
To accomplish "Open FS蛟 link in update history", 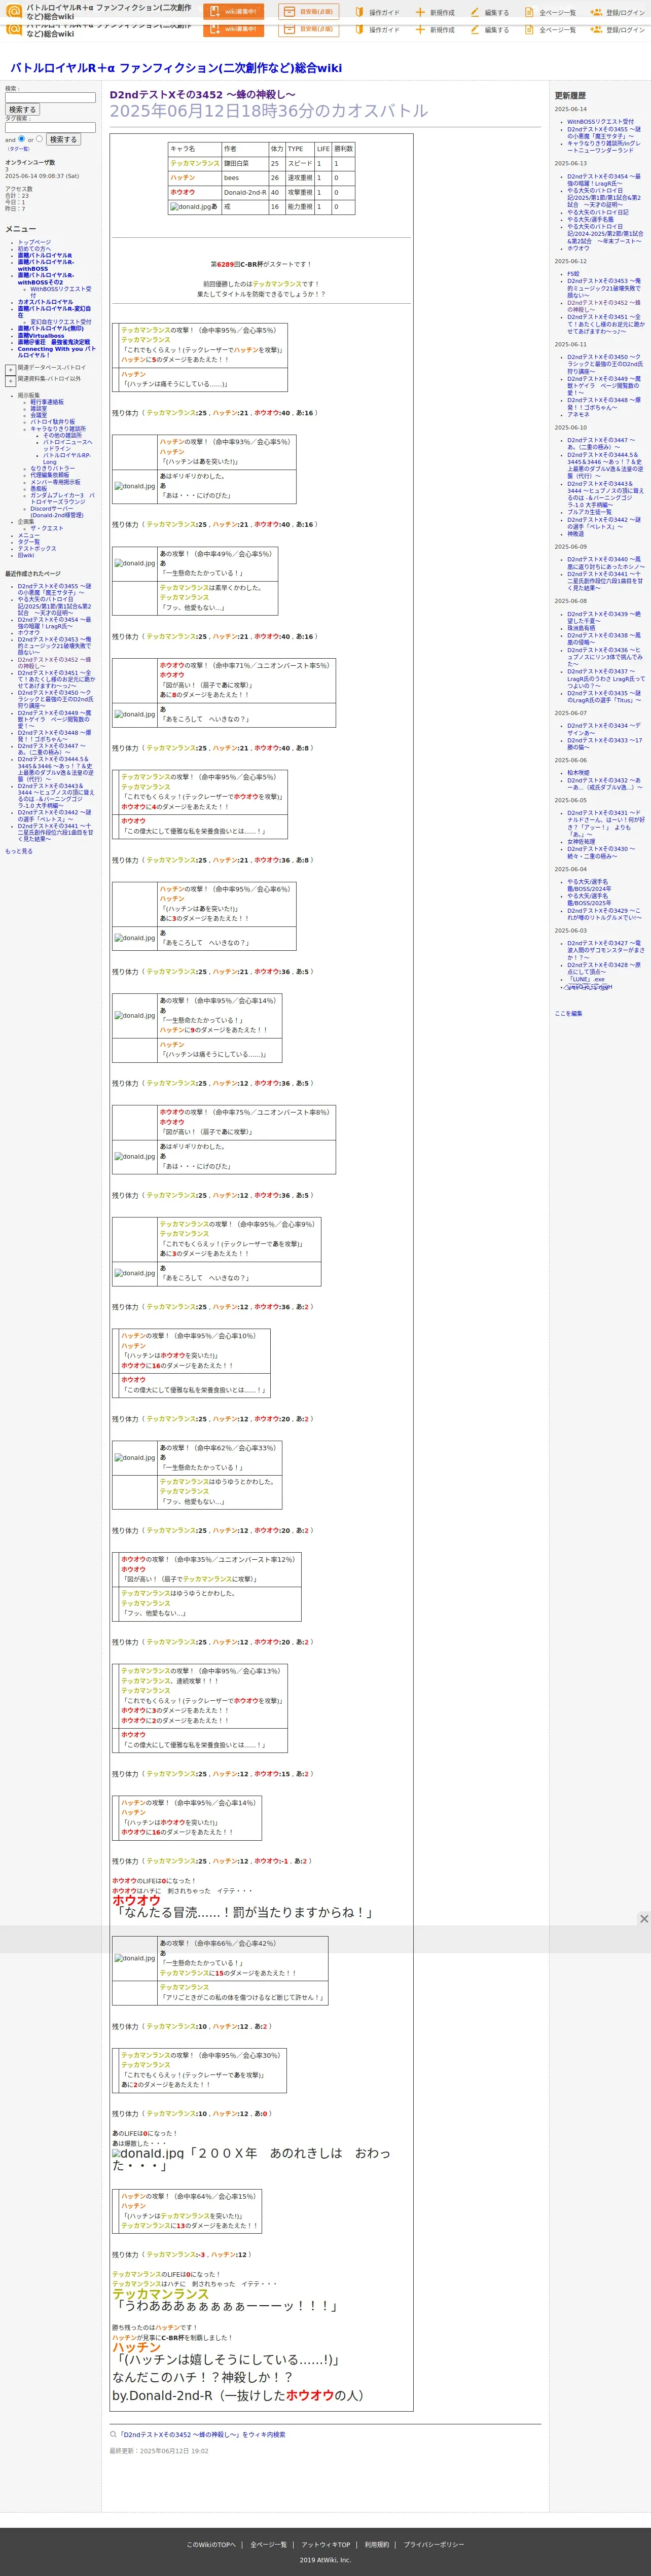I will (573, 274).
